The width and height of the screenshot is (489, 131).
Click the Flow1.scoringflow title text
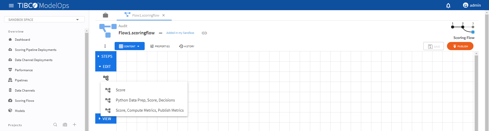coord(137,33)
